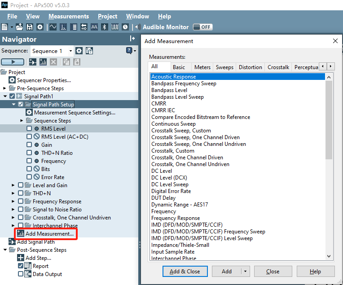Open the Help menu

point(164,17)
